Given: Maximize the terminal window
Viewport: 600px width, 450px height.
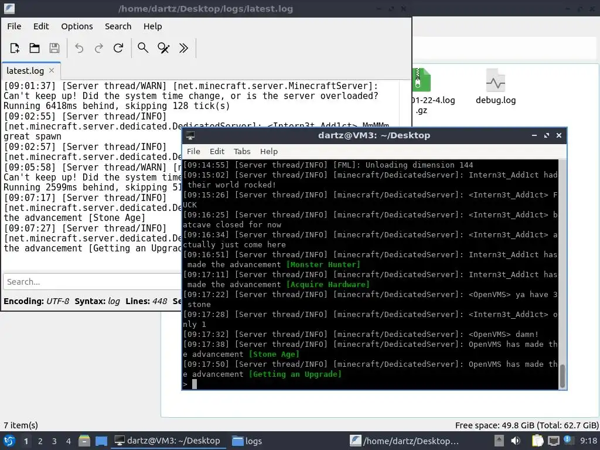Looking at the screenshot, I should 547,135.
